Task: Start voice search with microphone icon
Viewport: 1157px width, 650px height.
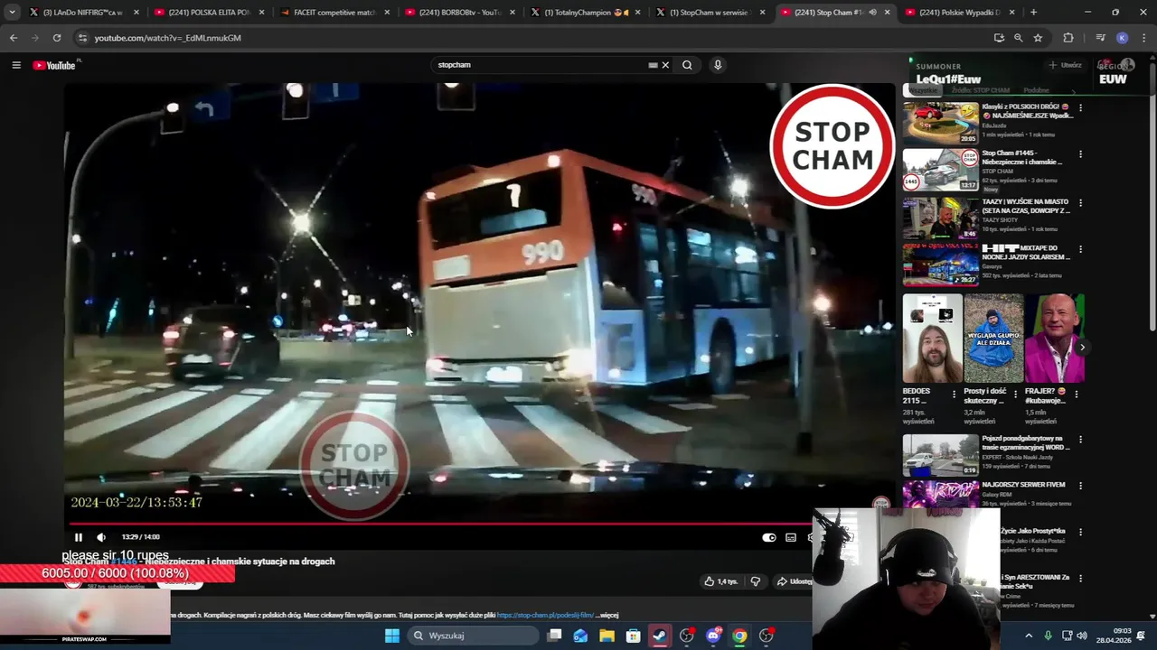Action: tap(718, 65)
